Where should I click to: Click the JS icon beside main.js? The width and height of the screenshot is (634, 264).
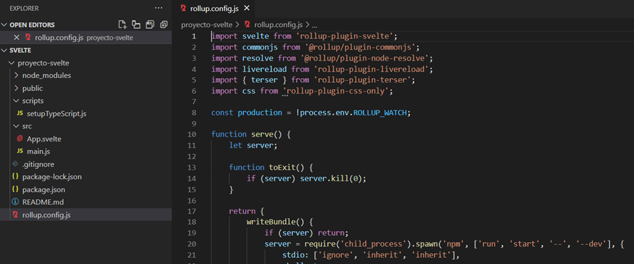(20, 152)
